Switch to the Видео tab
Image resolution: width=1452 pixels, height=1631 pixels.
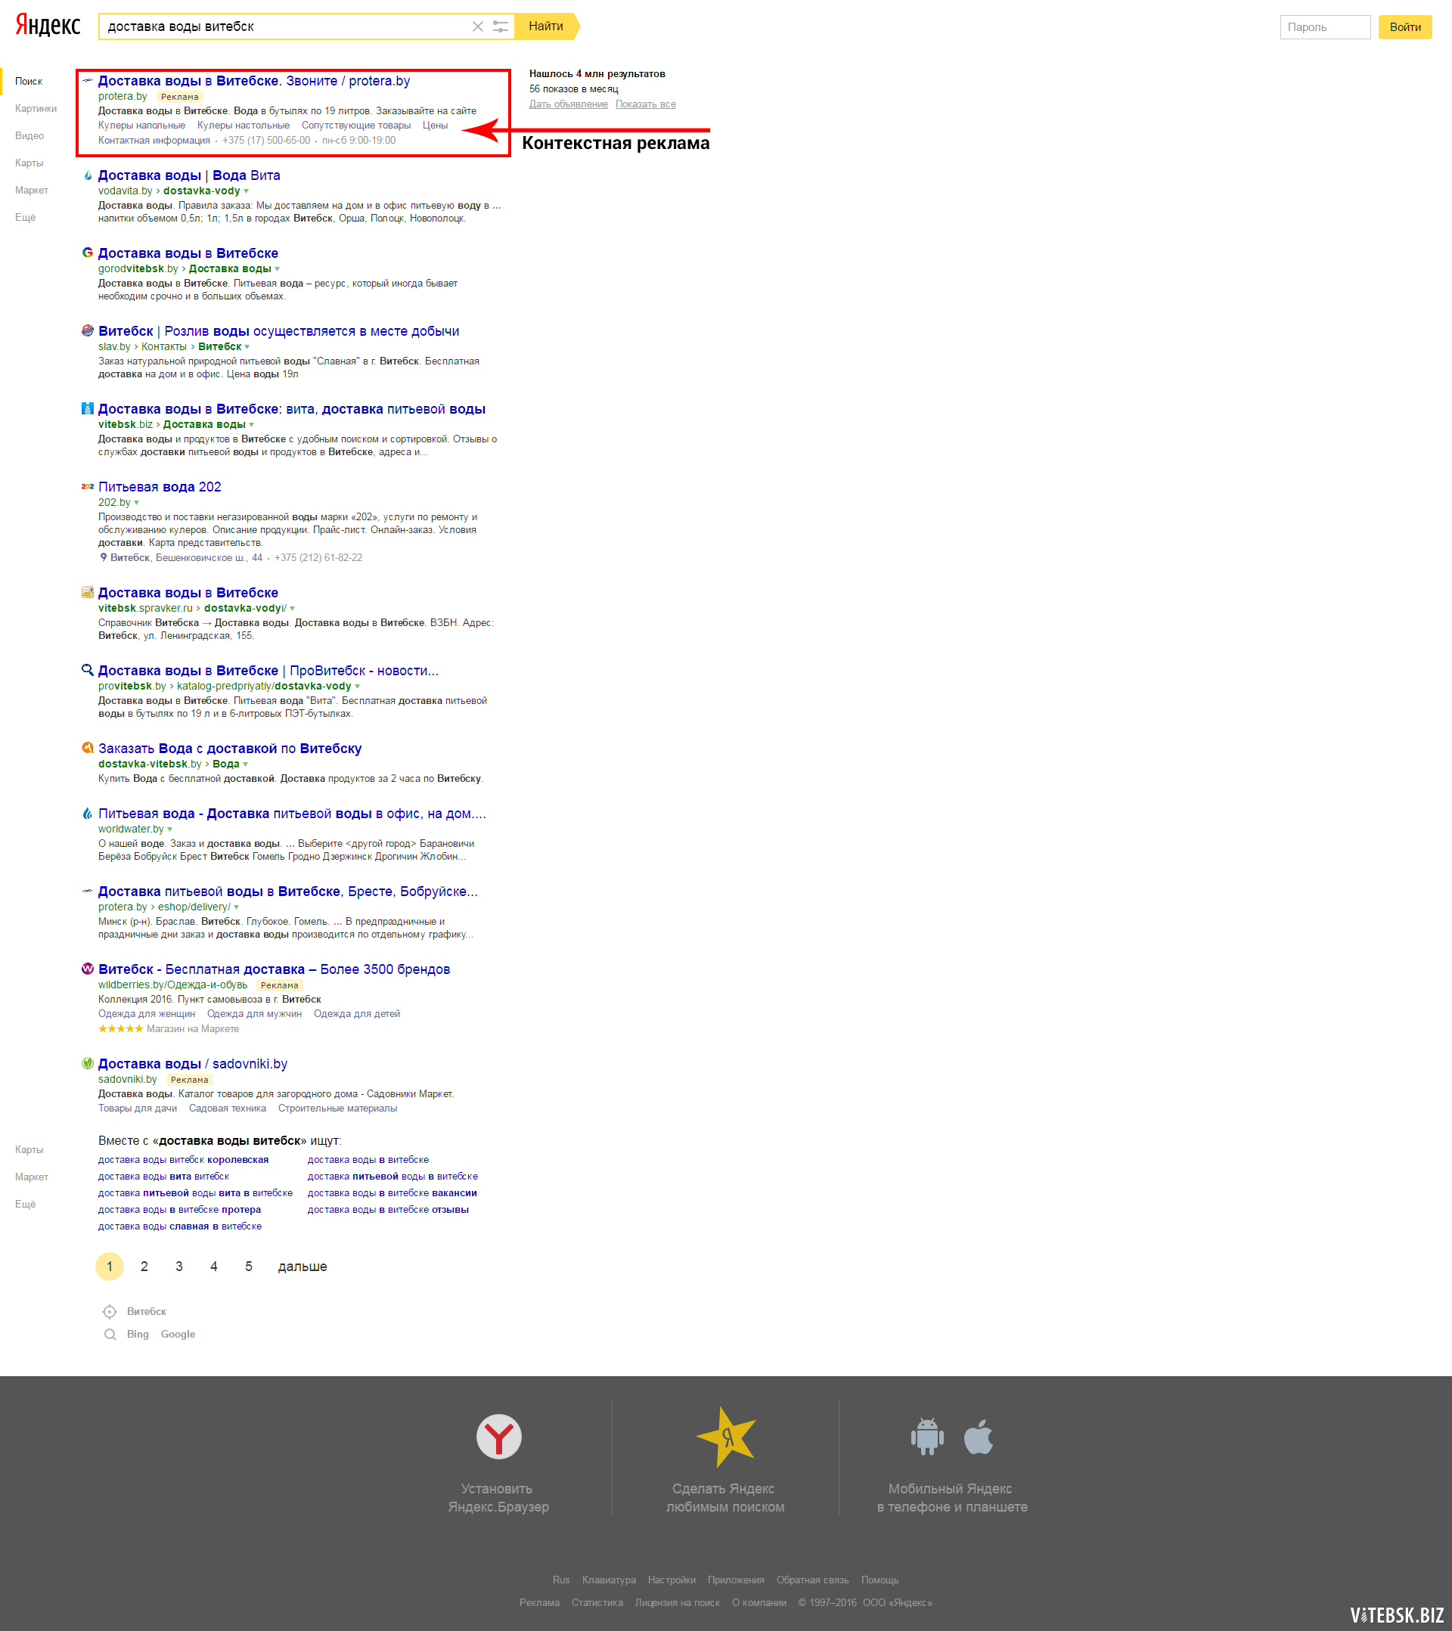pos(29,135)
